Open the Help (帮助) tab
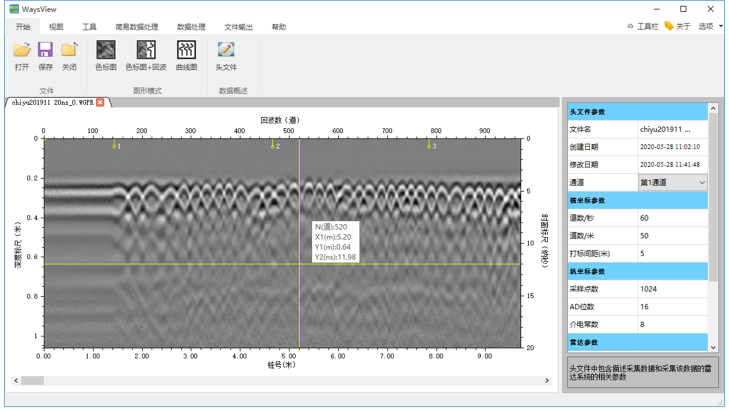Viewport: 729px width, 411px height. click(x=278, y=27)
